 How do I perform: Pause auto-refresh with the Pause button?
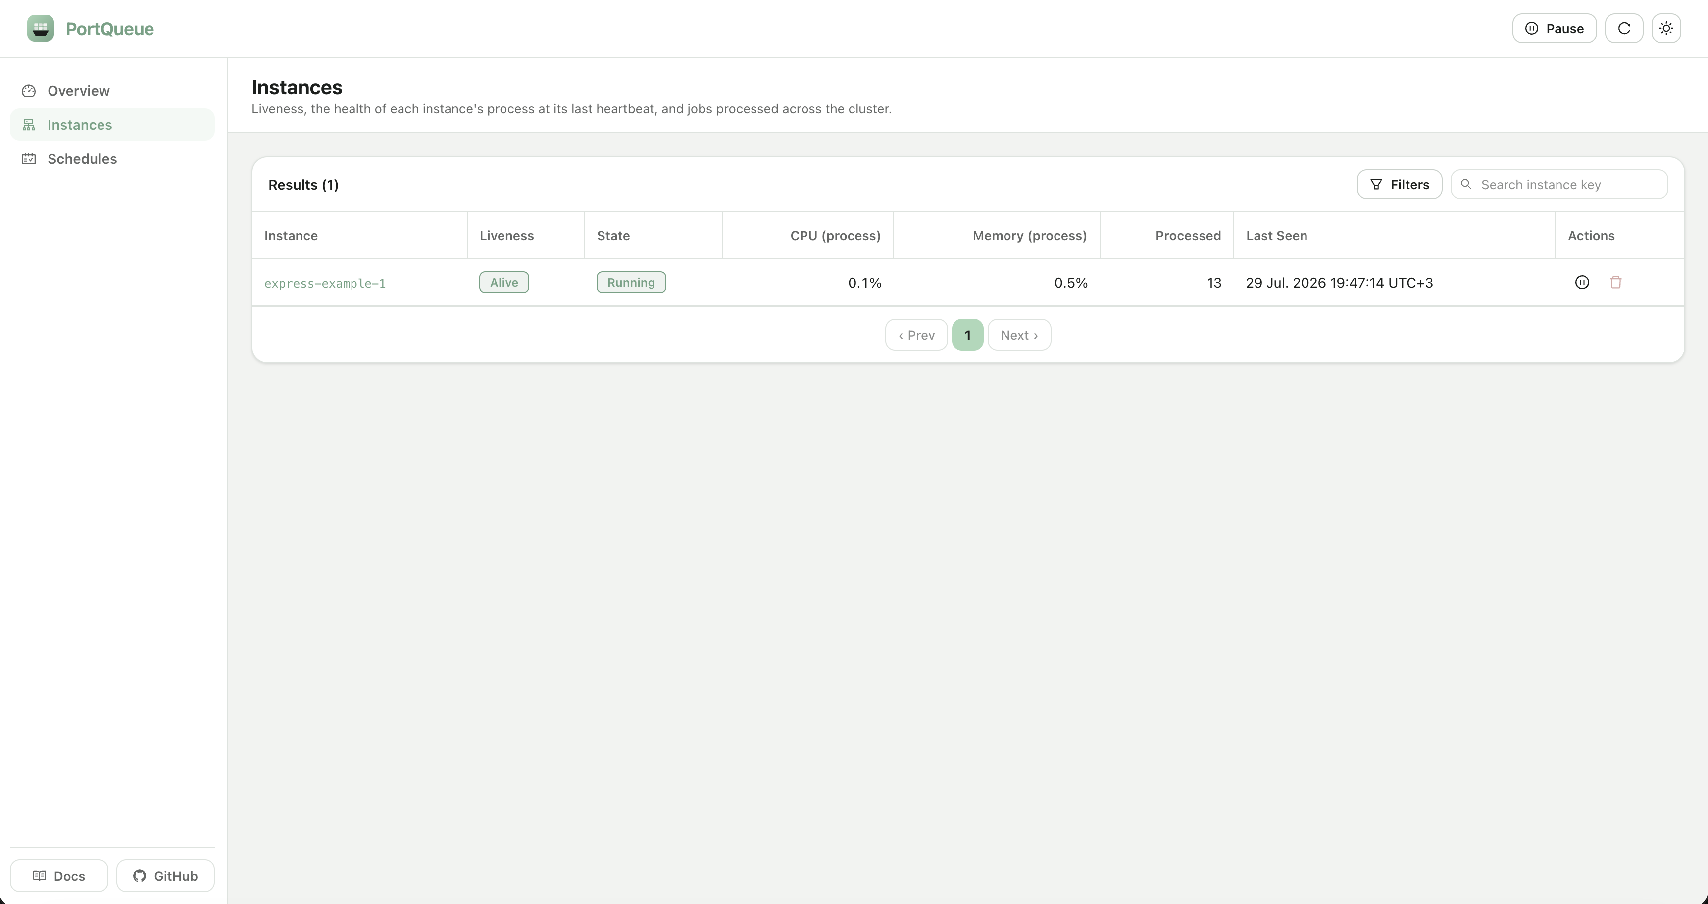(x=1554, y=29)
